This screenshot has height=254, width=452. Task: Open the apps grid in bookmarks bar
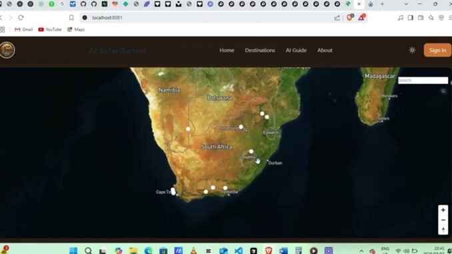[2, 29]
